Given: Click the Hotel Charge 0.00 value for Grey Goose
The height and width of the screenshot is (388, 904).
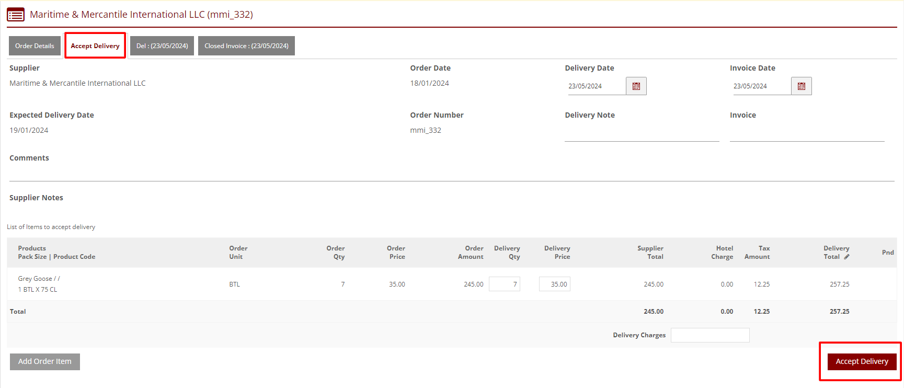Looking at the screenshot, I should point(727,284).
